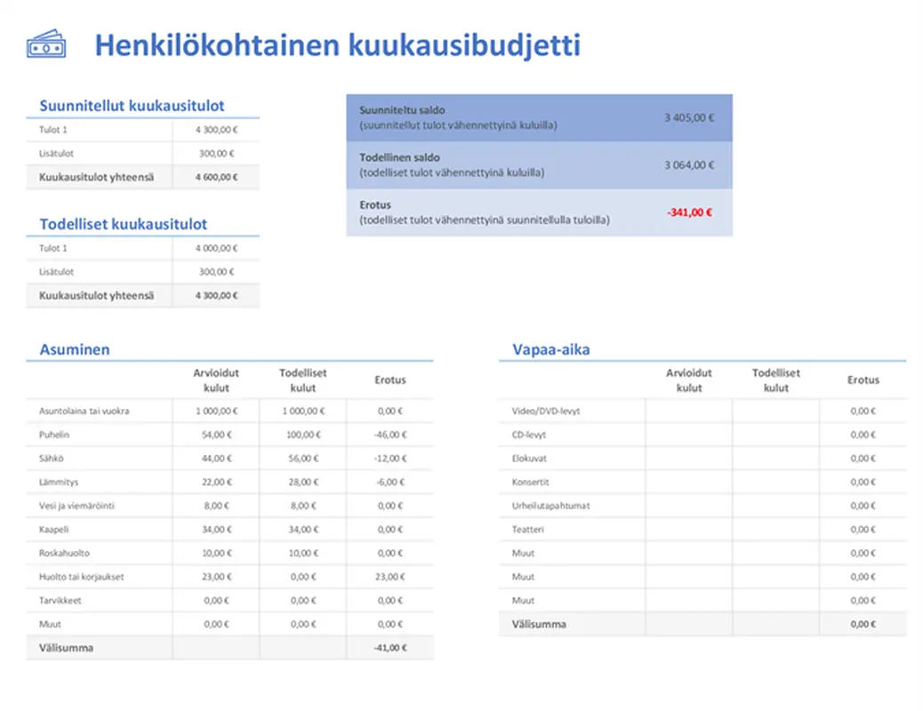Click the Elokuvat row label
Viewport: 923px width, 711px height.
click(x=529, y=458)
